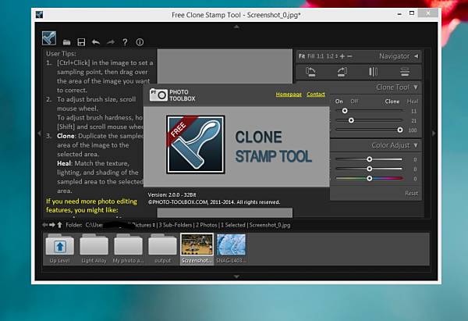Collapse the left tips panel arrow
Viewport: 468px width, 321px height.
coord(39,134)
